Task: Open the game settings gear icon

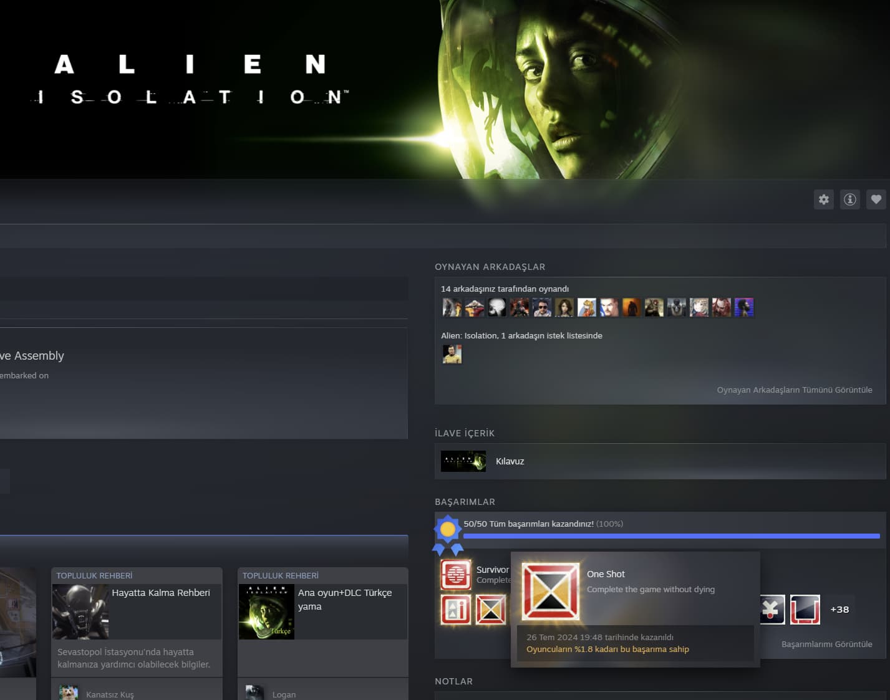Action: tap(824, 199)
